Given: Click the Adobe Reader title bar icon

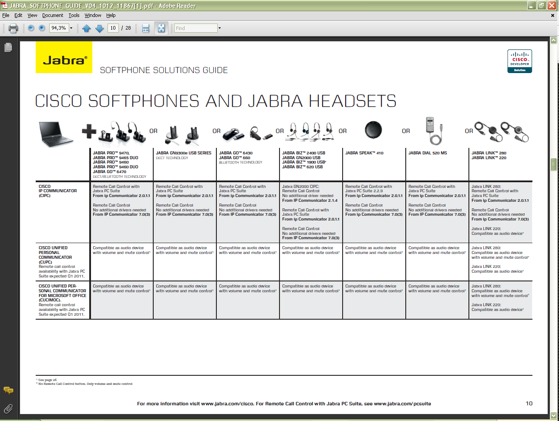Looking at the screenshot, I should 4,6.
